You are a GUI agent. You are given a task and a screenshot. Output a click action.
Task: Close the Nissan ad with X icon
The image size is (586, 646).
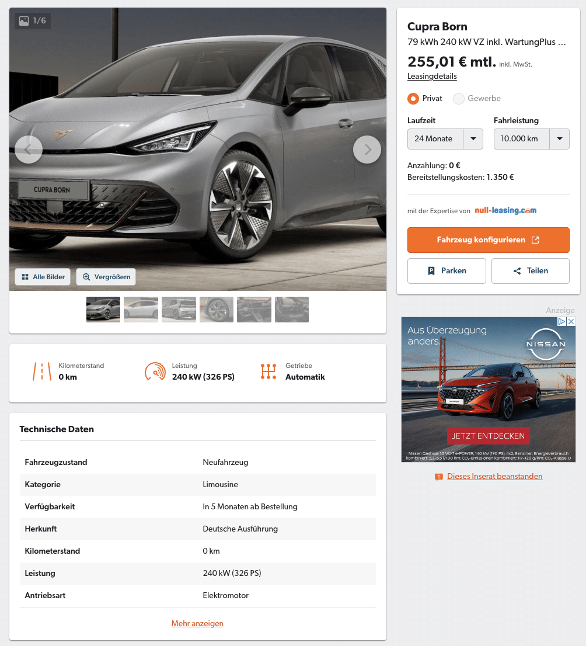click(571, 321)
